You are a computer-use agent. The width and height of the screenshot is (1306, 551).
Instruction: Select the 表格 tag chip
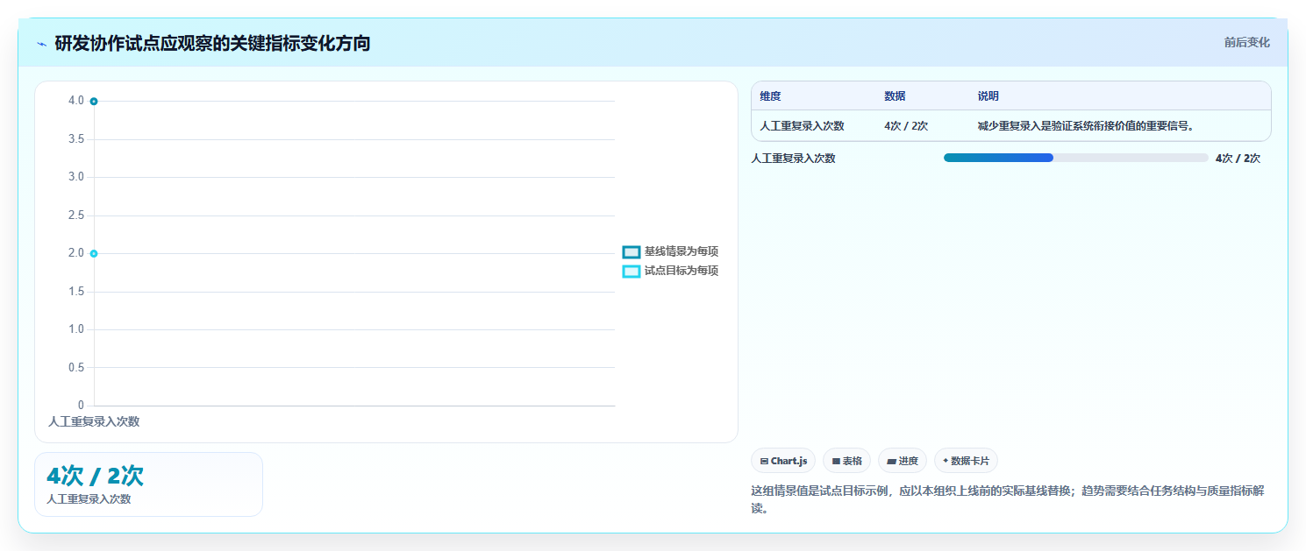(846, 461)
